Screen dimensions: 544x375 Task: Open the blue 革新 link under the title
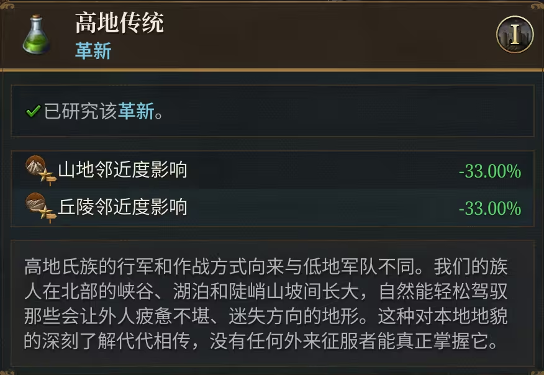click(93, 51)
